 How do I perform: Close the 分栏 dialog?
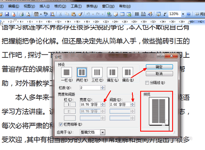point(171,56)
